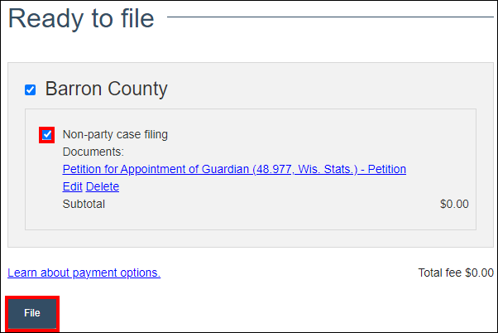Screen dimensions: 498x333
Task: Click the word Learn in the payment link
Action: (22, 273)
